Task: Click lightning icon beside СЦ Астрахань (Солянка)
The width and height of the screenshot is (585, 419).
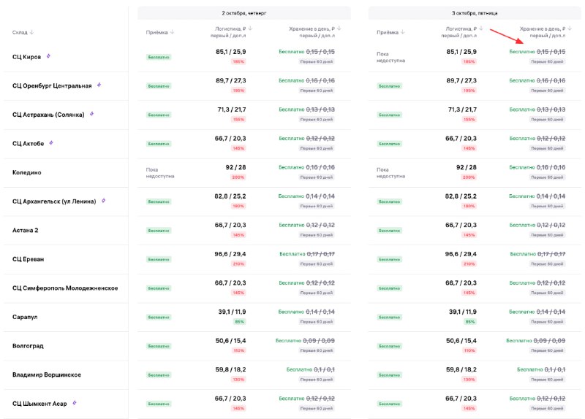Action: (91, 114)
